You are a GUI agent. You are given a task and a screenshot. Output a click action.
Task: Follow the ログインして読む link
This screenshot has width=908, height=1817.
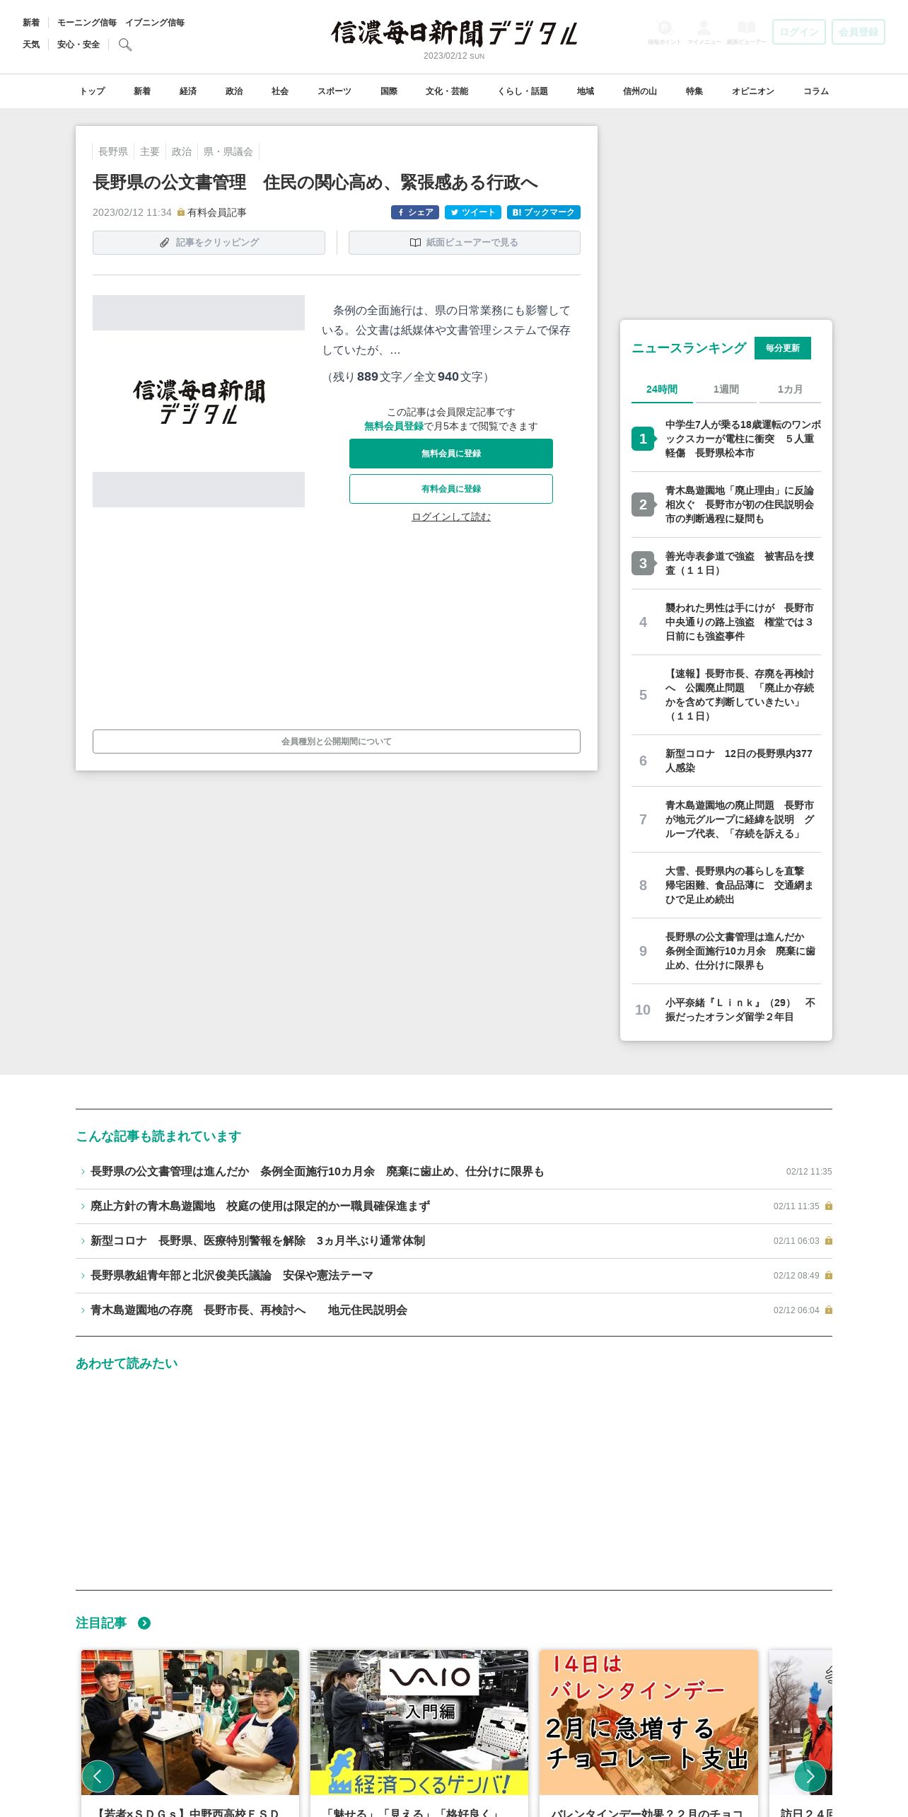[451, 517]
